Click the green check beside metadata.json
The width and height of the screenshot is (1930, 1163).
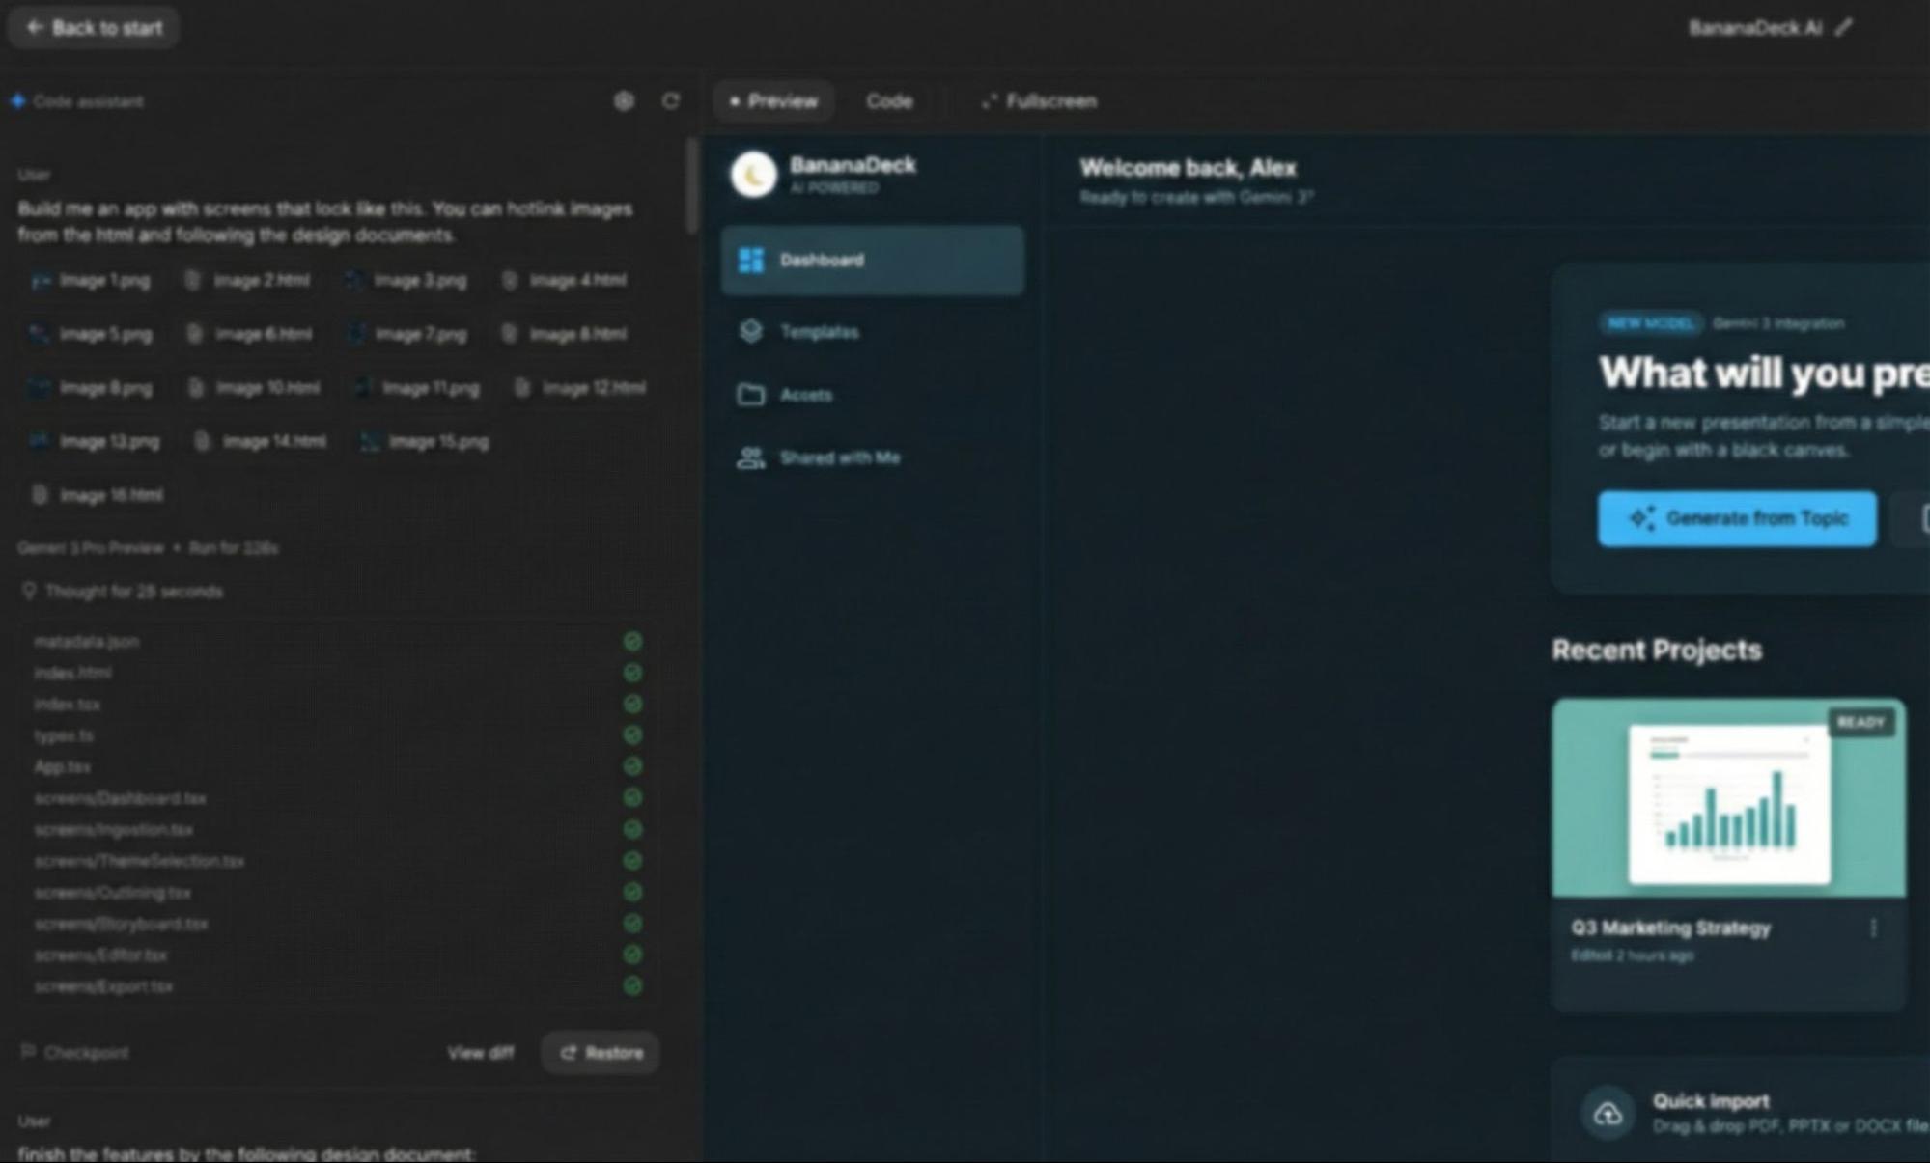pos(632,642)
